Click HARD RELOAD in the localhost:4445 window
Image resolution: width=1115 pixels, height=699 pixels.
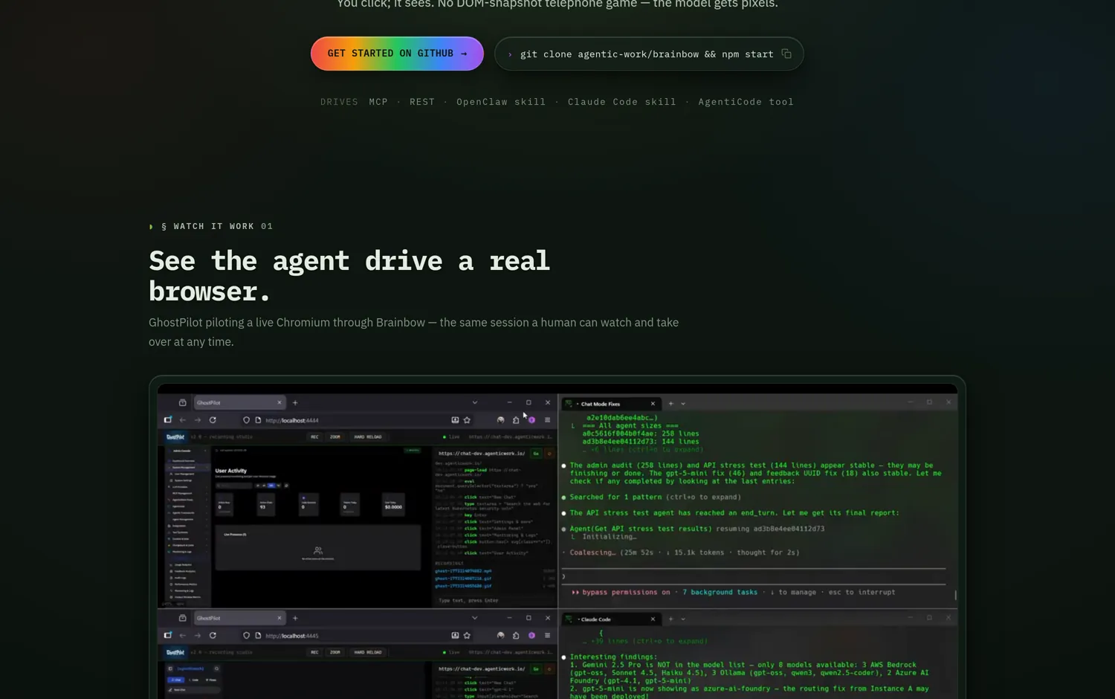click(368, 652)
